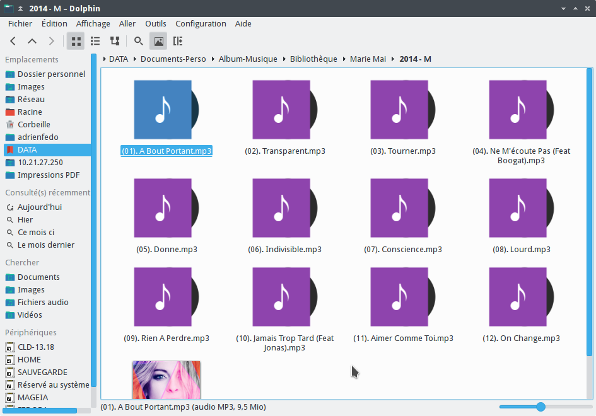
Task: Open the Racine root folder place
Action: 47,112
